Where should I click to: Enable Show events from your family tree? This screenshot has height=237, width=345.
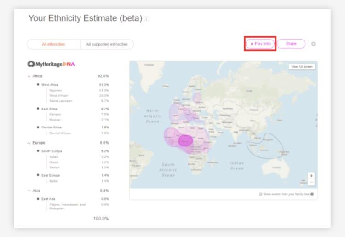click(261, 194)
